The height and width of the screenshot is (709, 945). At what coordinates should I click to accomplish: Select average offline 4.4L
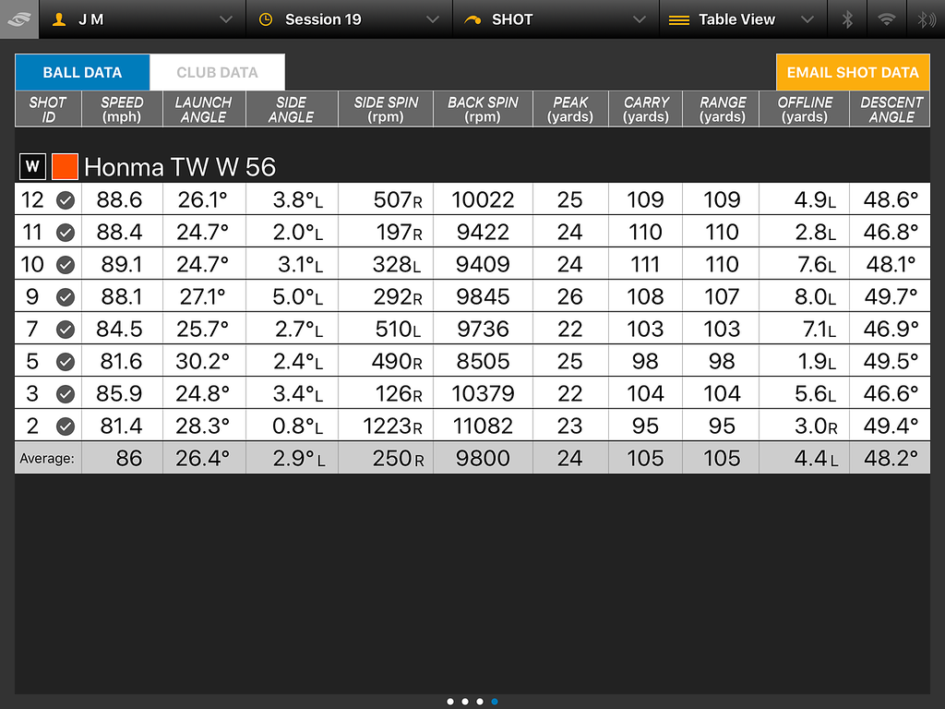coord(816,459)
